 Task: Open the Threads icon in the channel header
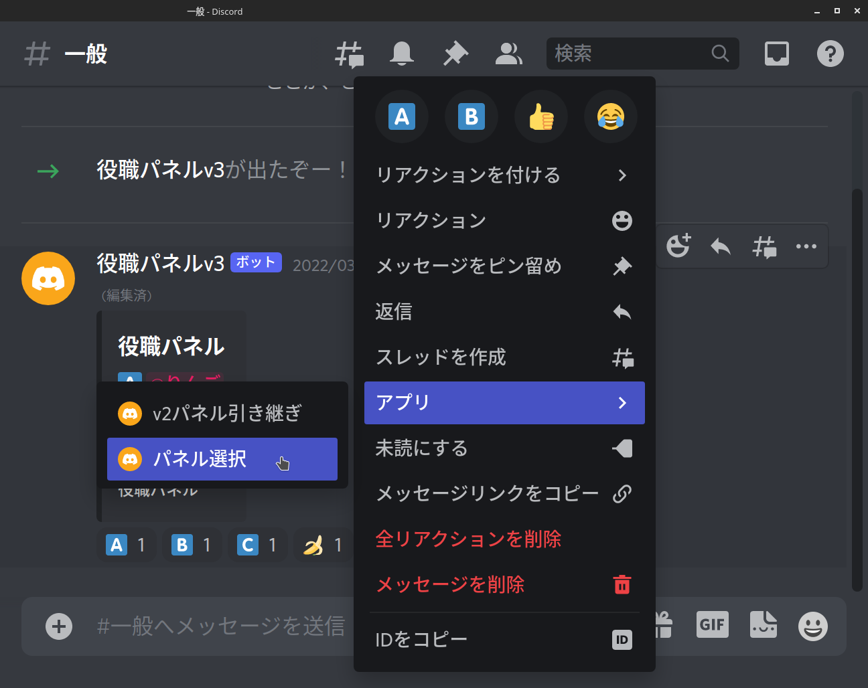tap(349, 54)
